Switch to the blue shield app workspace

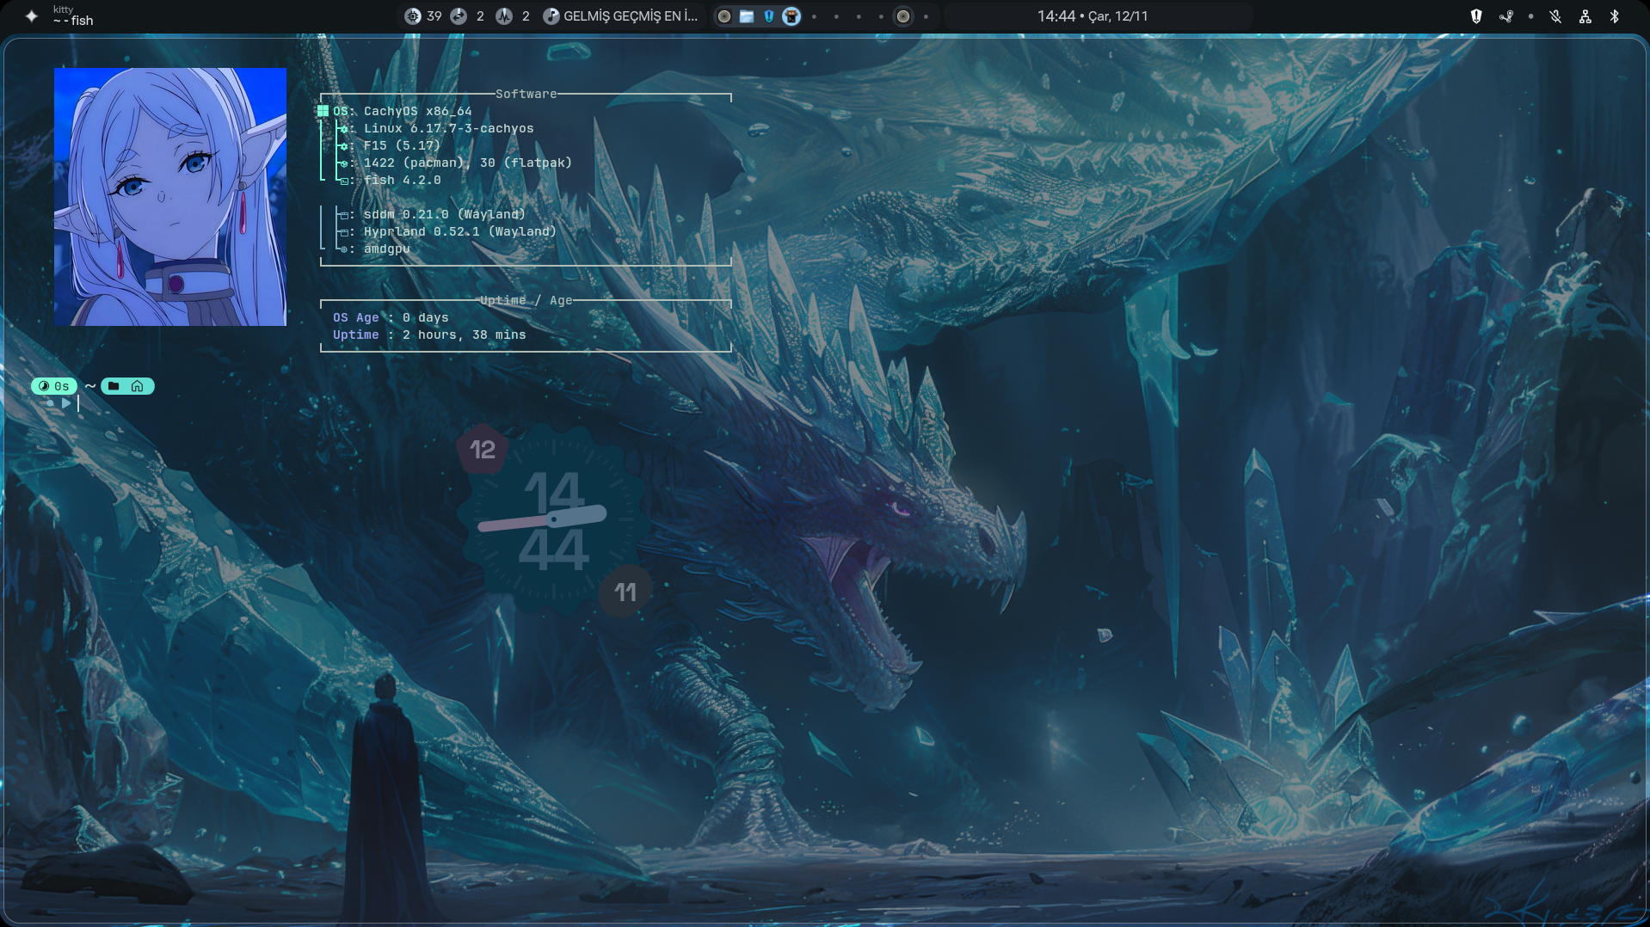coord(769,16)
